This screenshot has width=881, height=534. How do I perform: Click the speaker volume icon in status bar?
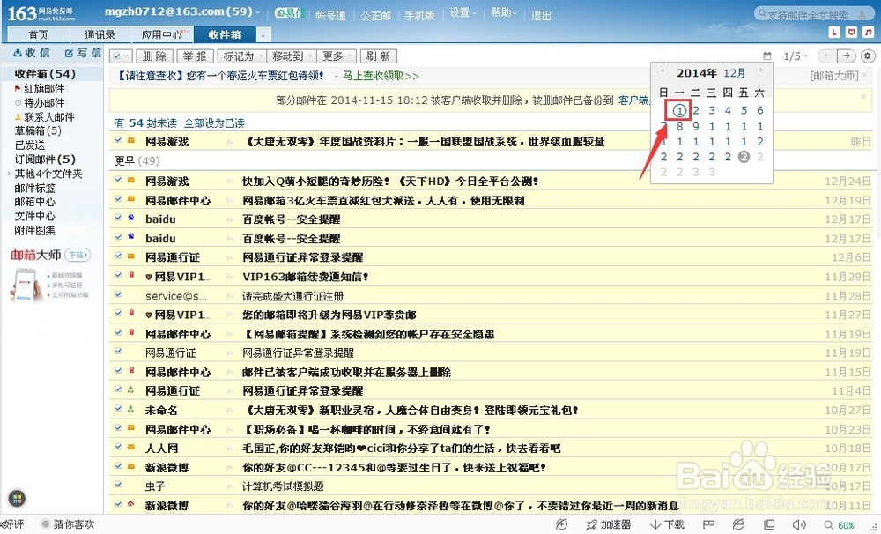pos(798,524)
